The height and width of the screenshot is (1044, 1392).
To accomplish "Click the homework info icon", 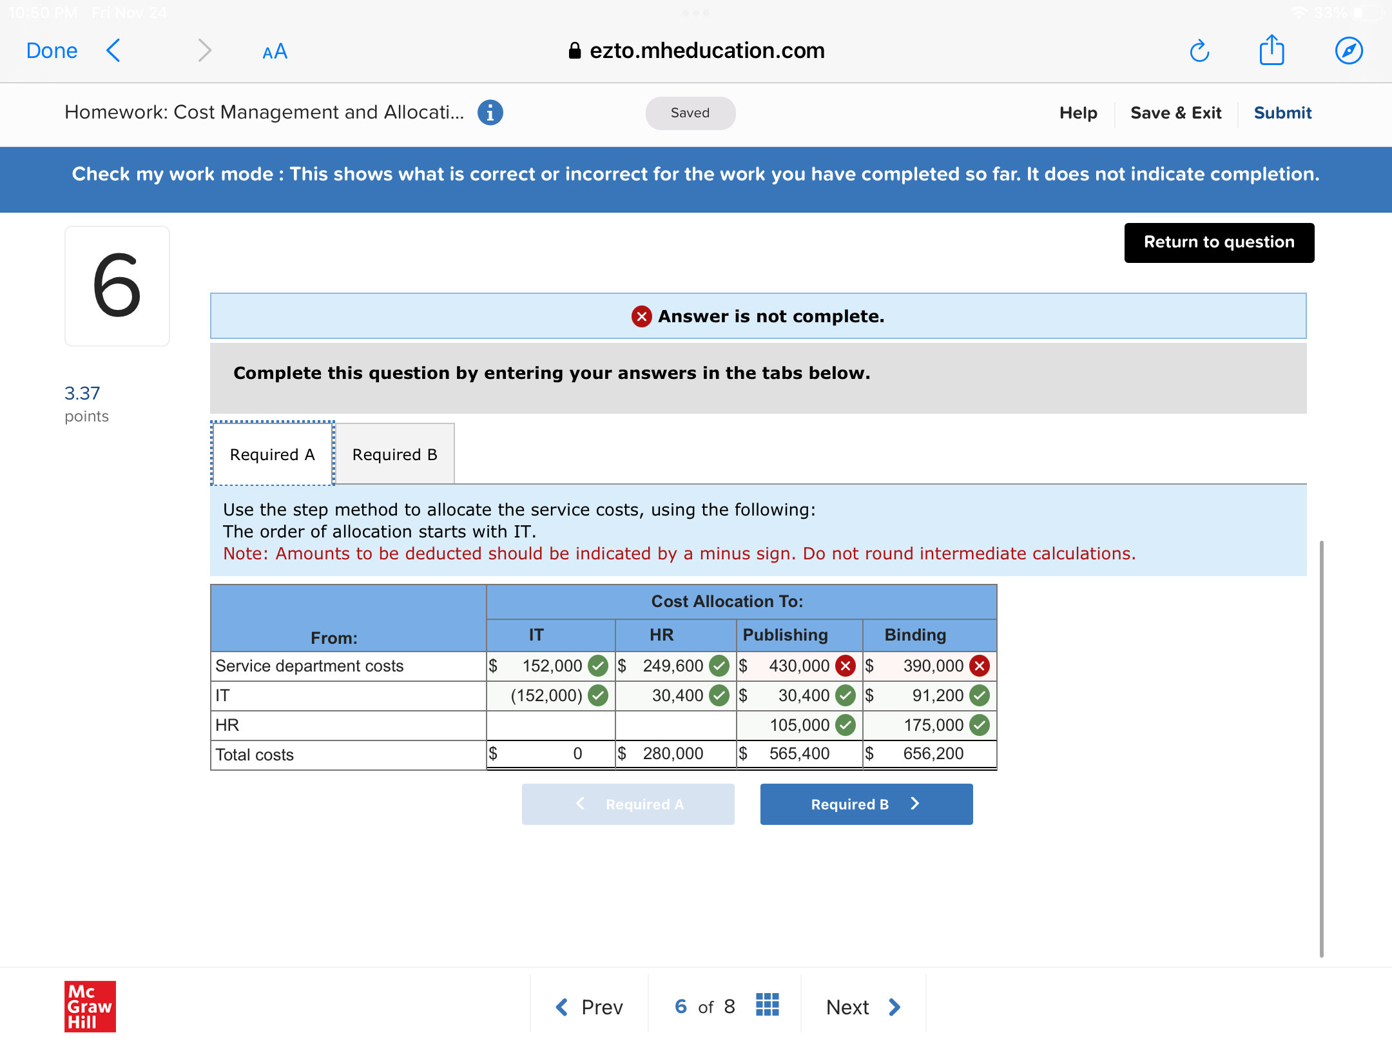I will pyautogui.click(x=490, y=113).
